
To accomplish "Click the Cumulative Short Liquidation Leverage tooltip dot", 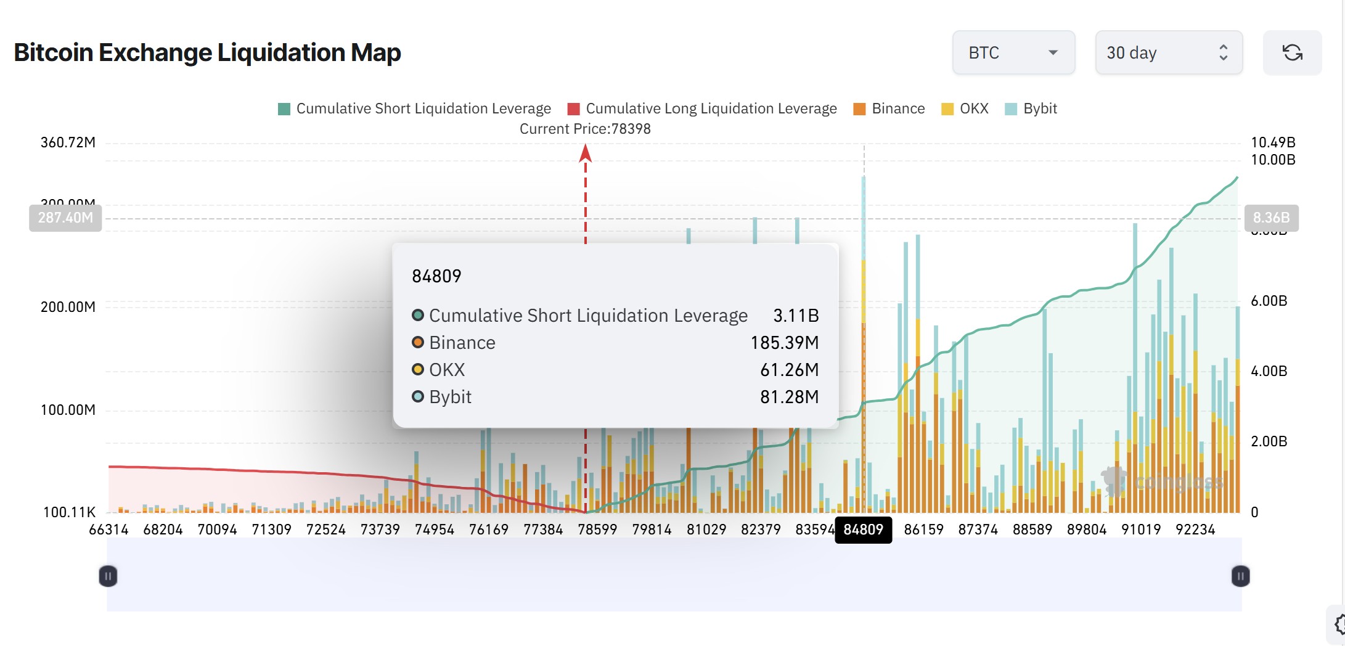I will pos(417,316).
